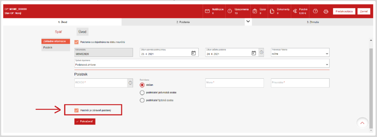Select Poistník in side menu
The image size is (377, 137).
[x=56, y=48]
